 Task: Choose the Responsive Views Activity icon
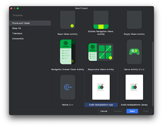click(101, 52)
